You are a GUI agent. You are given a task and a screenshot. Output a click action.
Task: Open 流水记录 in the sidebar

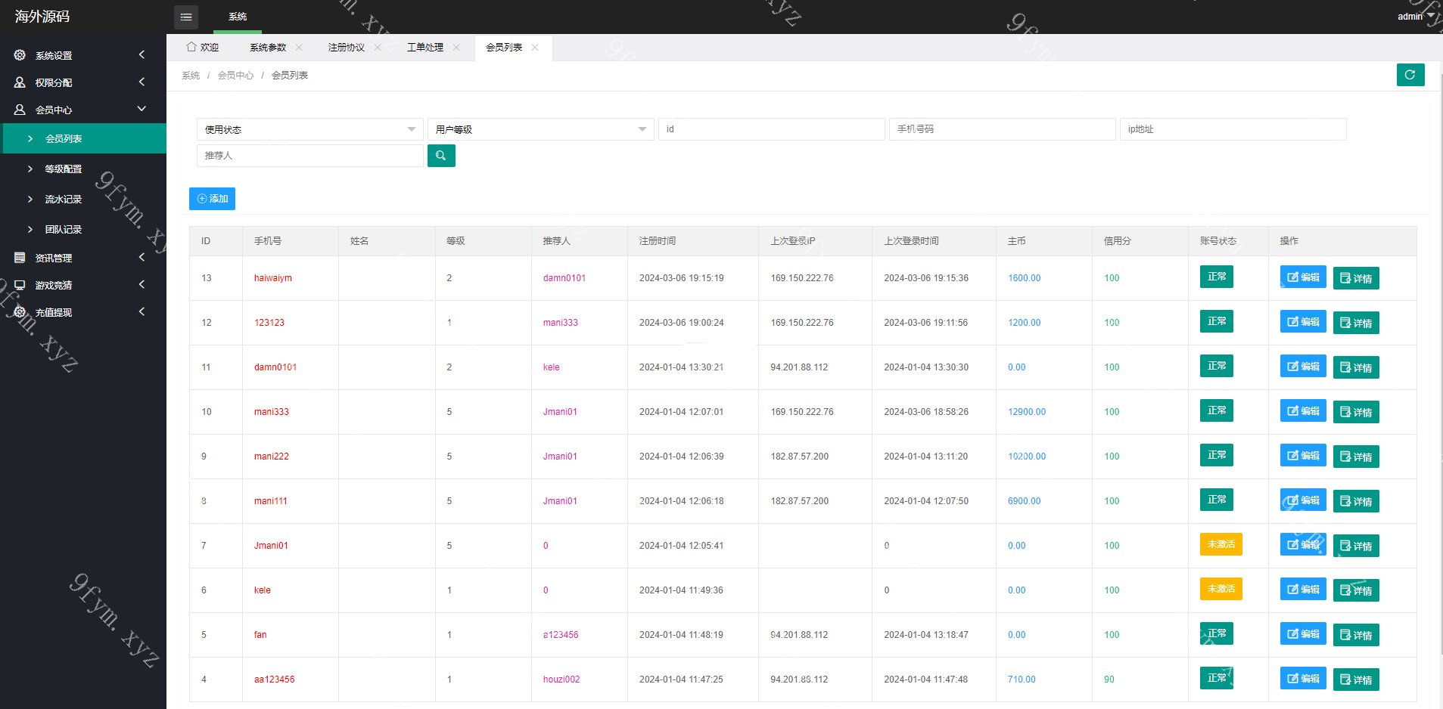click(83, 199)
